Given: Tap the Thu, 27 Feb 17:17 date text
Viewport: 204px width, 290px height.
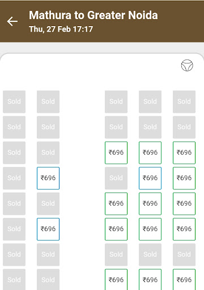Looking at the screenshot, I should 61,29.
